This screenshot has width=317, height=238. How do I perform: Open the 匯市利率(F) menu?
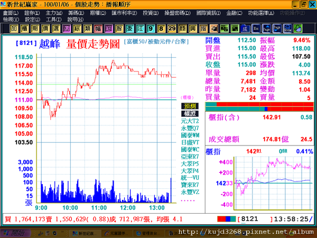tap(124, 13)
